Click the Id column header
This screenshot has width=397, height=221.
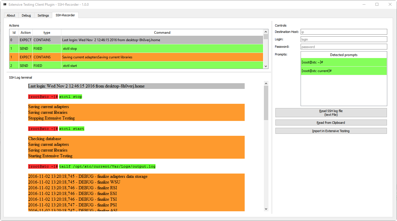(x=14, y=33)
